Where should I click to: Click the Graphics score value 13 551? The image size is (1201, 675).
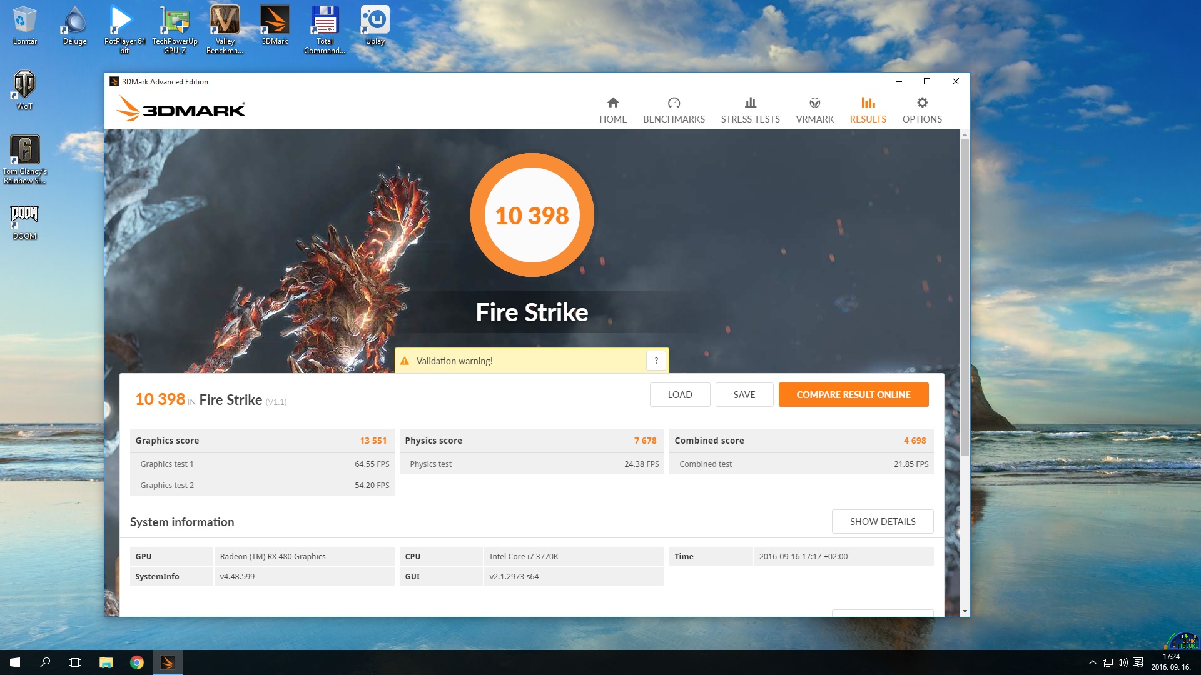[373, 441]
